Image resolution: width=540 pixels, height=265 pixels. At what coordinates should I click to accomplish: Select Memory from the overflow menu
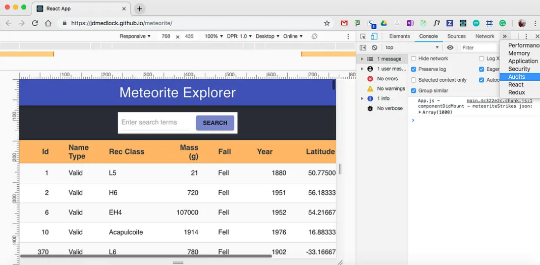(519, 54)
